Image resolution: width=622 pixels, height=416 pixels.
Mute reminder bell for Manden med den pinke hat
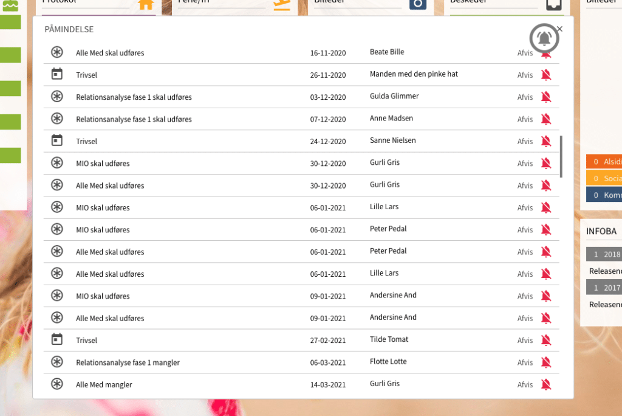click(x=545, y=75)
